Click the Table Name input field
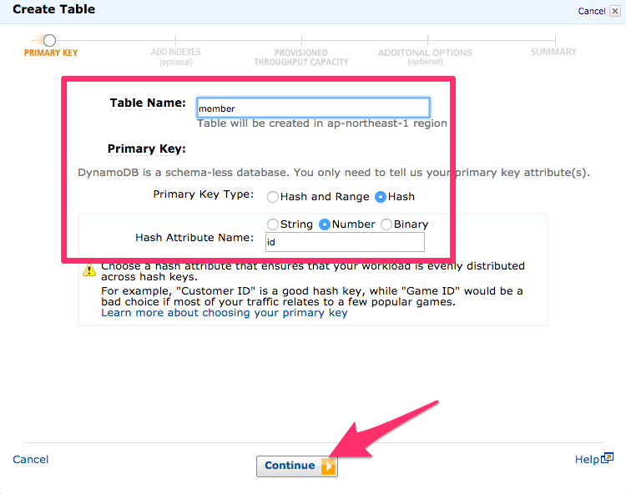Image resolution: width=626 pixels, height=494 pixels. click(313, 108)
